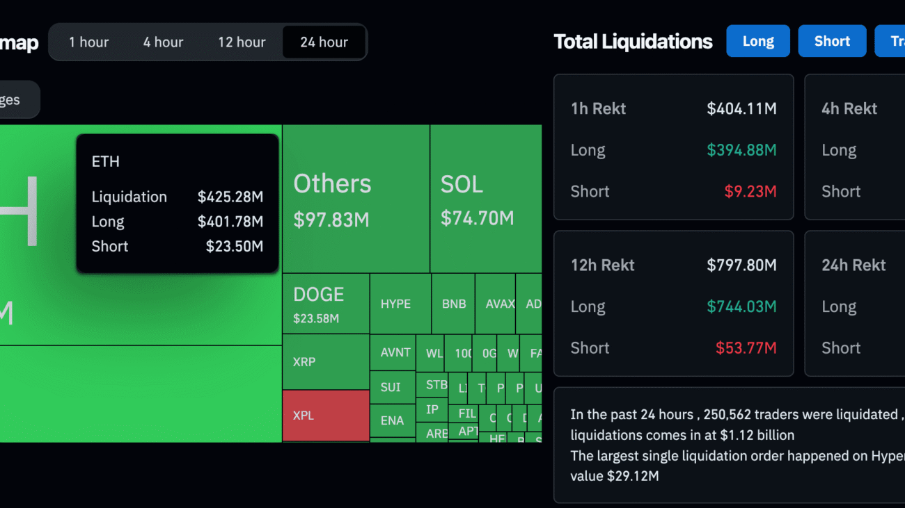905x508 pixels.
Task: Filter Total Liquidations by Long
Action: click(757, 41)
